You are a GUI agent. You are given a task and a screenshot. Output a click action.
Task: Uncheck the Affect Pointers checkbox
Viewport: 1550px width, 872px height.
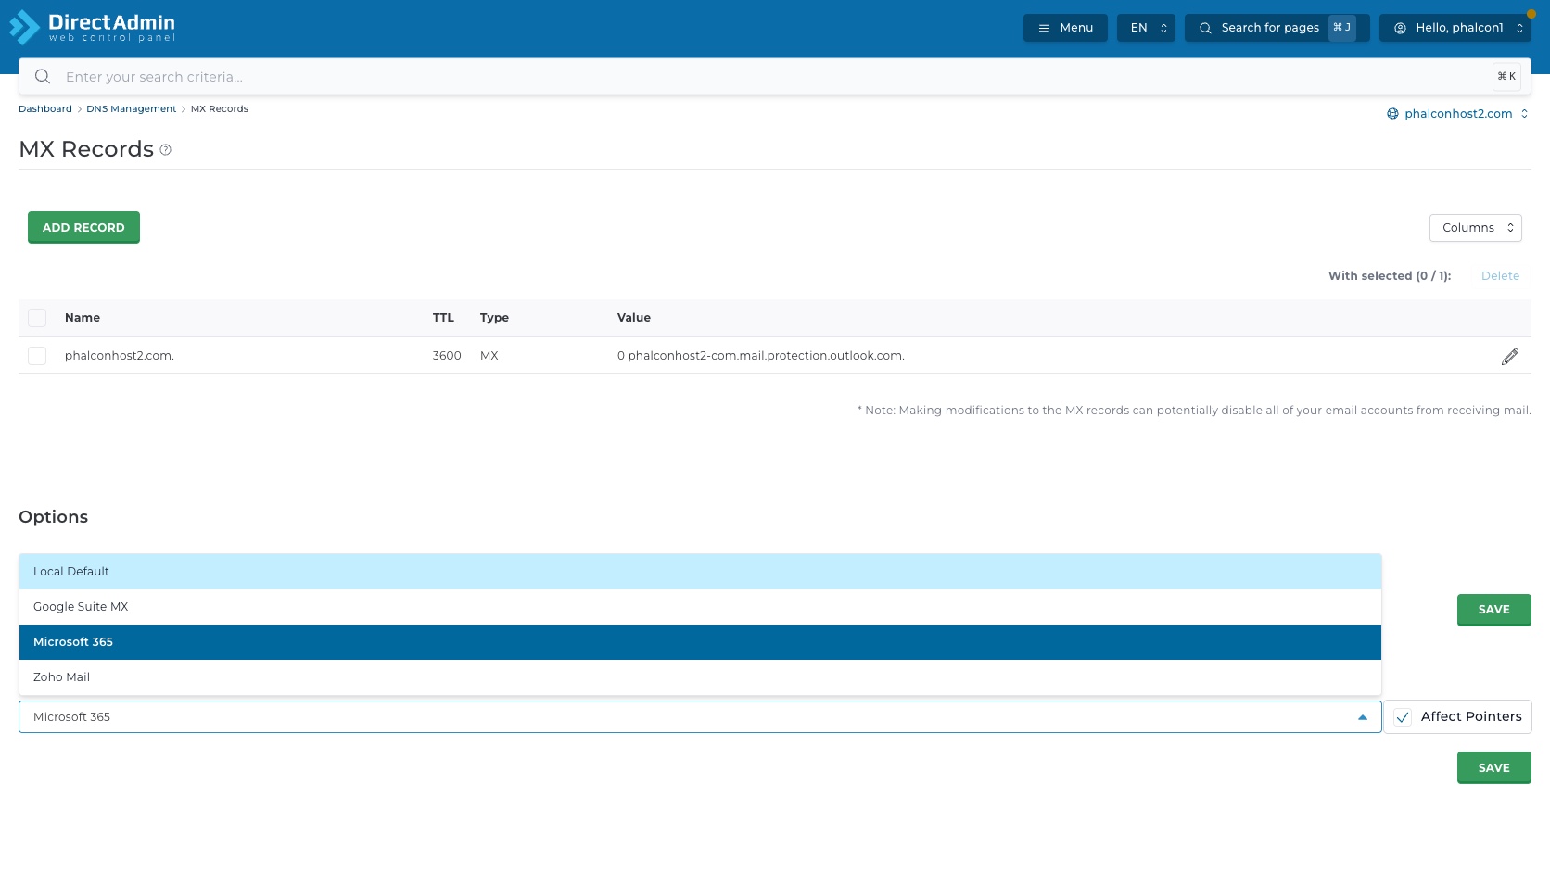(1403, 717)
